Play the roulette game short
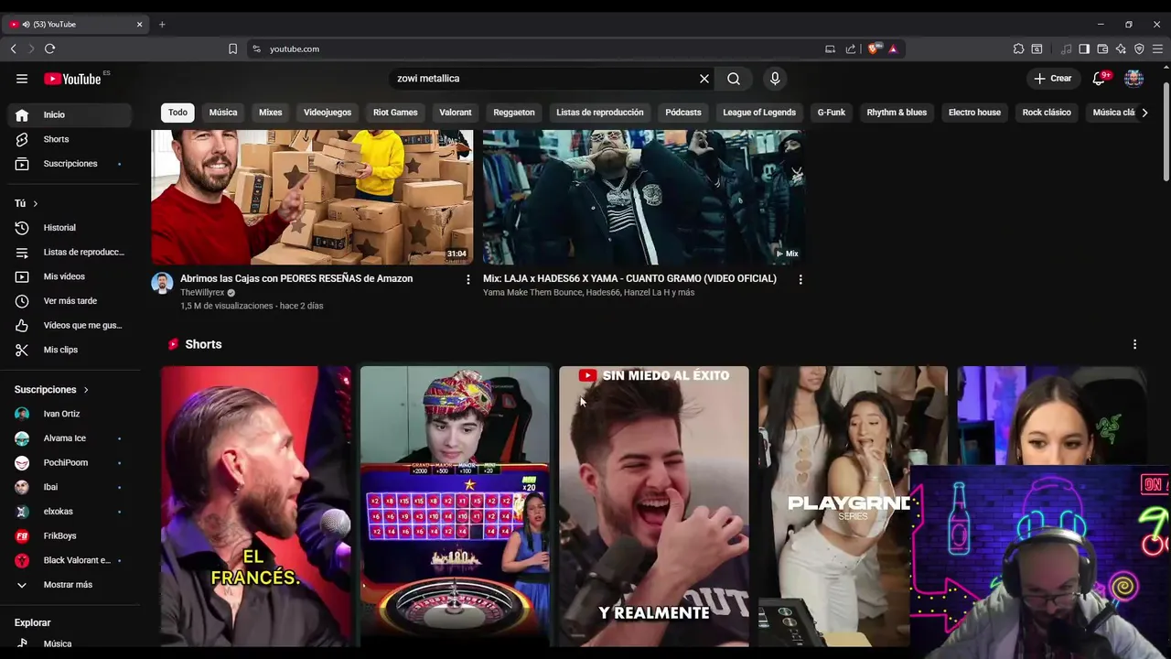 coord(455,506)
